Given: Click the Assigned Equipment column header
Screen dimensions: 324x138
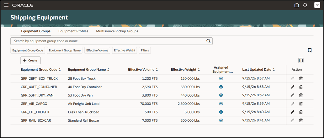Looking at the screenshot, I should (223, 69).
